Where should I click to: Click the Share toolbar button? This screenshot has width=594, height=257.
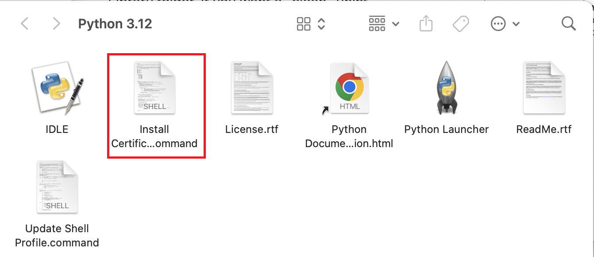tap(425, 24)
